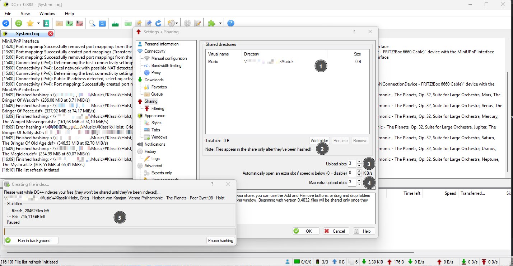Click the hashing progress bar

(x=120, y=231)
